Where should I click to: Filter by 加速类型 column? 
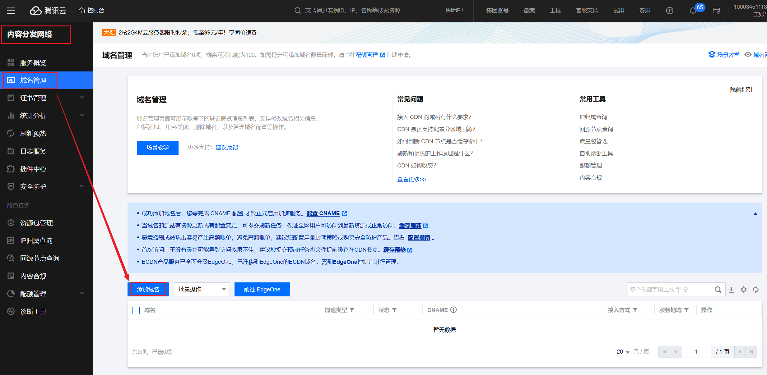click(352, 310)
